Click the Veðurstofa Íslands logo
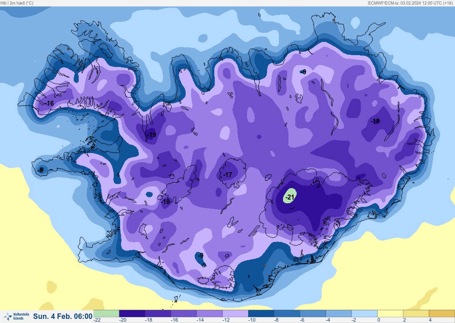 tap(16, 316)
